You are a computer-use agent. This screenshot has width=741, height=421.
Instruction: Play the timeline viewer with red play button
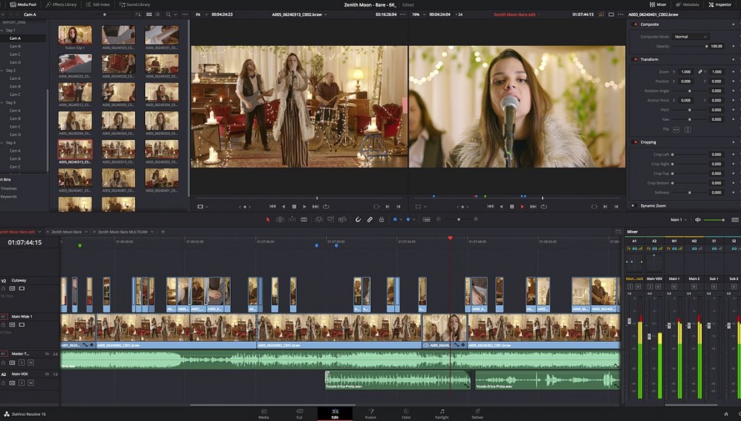point(523,206)
